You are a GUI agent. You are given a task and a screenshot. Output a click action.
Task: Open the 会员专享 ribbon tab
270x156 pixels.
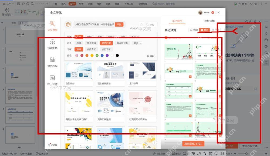(143, 4)
